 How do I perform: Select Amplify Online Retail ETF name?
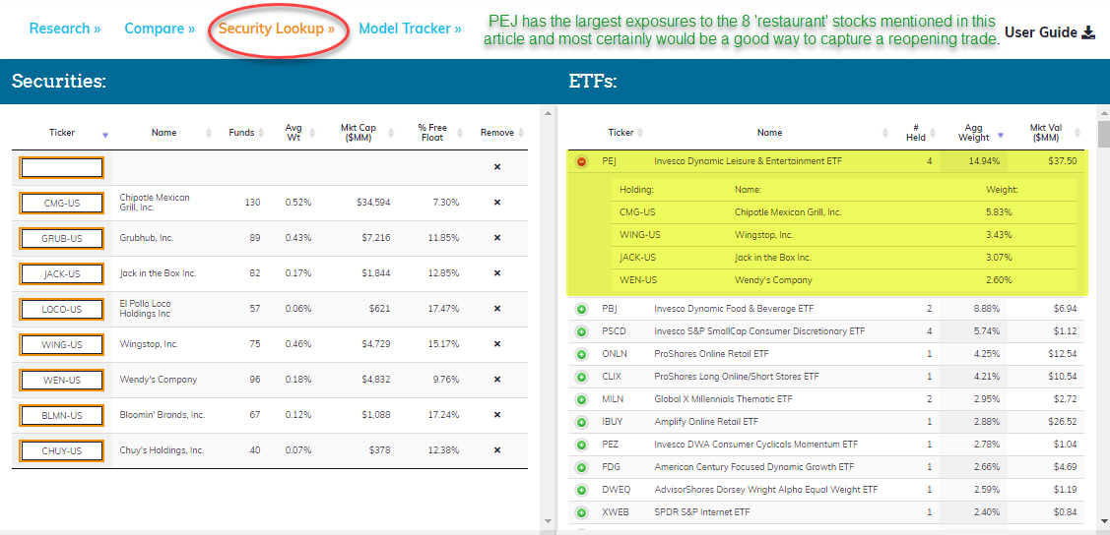[706, 422]
